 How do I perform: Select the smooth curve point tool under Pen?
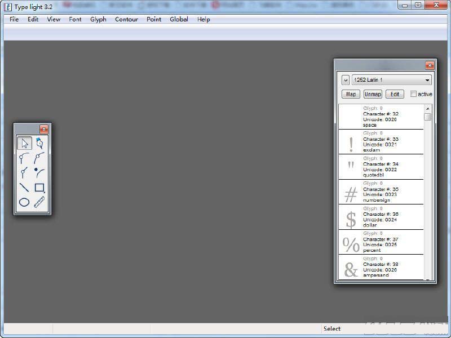coord(39,158)
